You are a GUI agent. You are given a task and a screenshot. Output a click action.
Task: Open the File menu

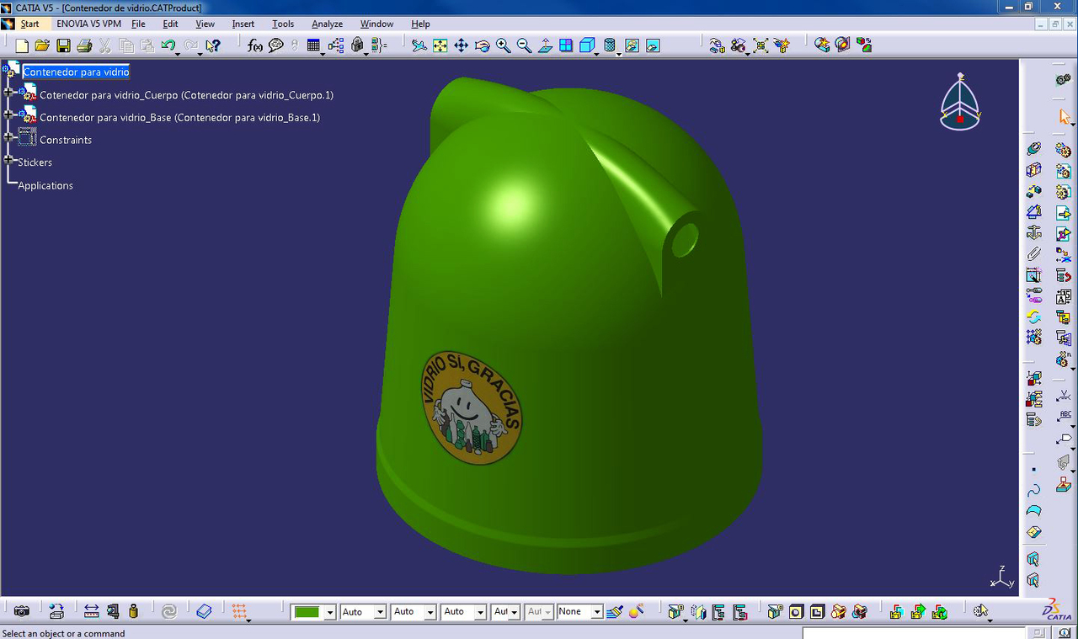pyautogui.click(x=138, y=24)
